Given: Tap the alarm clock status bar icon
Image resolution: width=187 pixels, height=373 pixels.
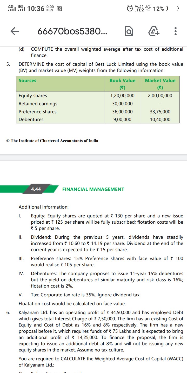Looking at the screenshot, I should point(130,8).
